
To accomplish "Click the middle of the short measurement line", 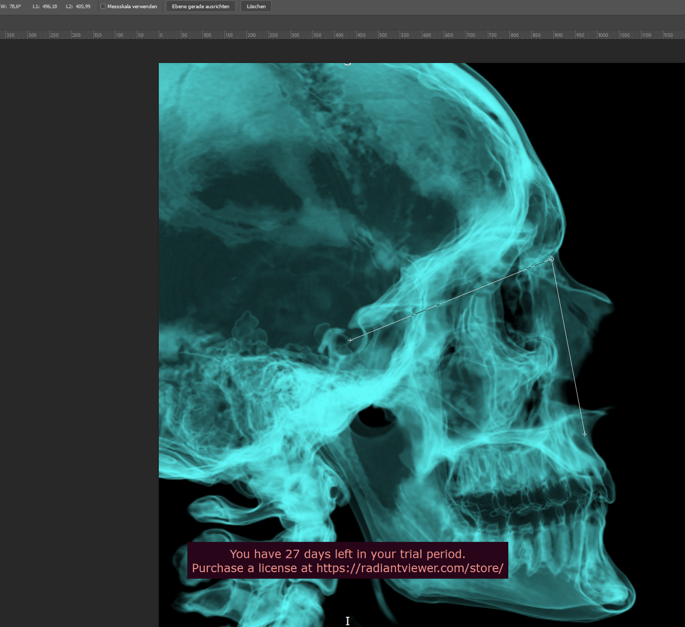I will (x=568, y=347).
